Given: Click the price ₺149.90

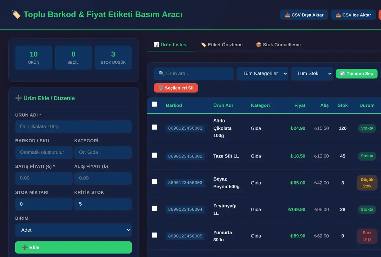Looking at the screenshot, I should click(x=297, y=209).
